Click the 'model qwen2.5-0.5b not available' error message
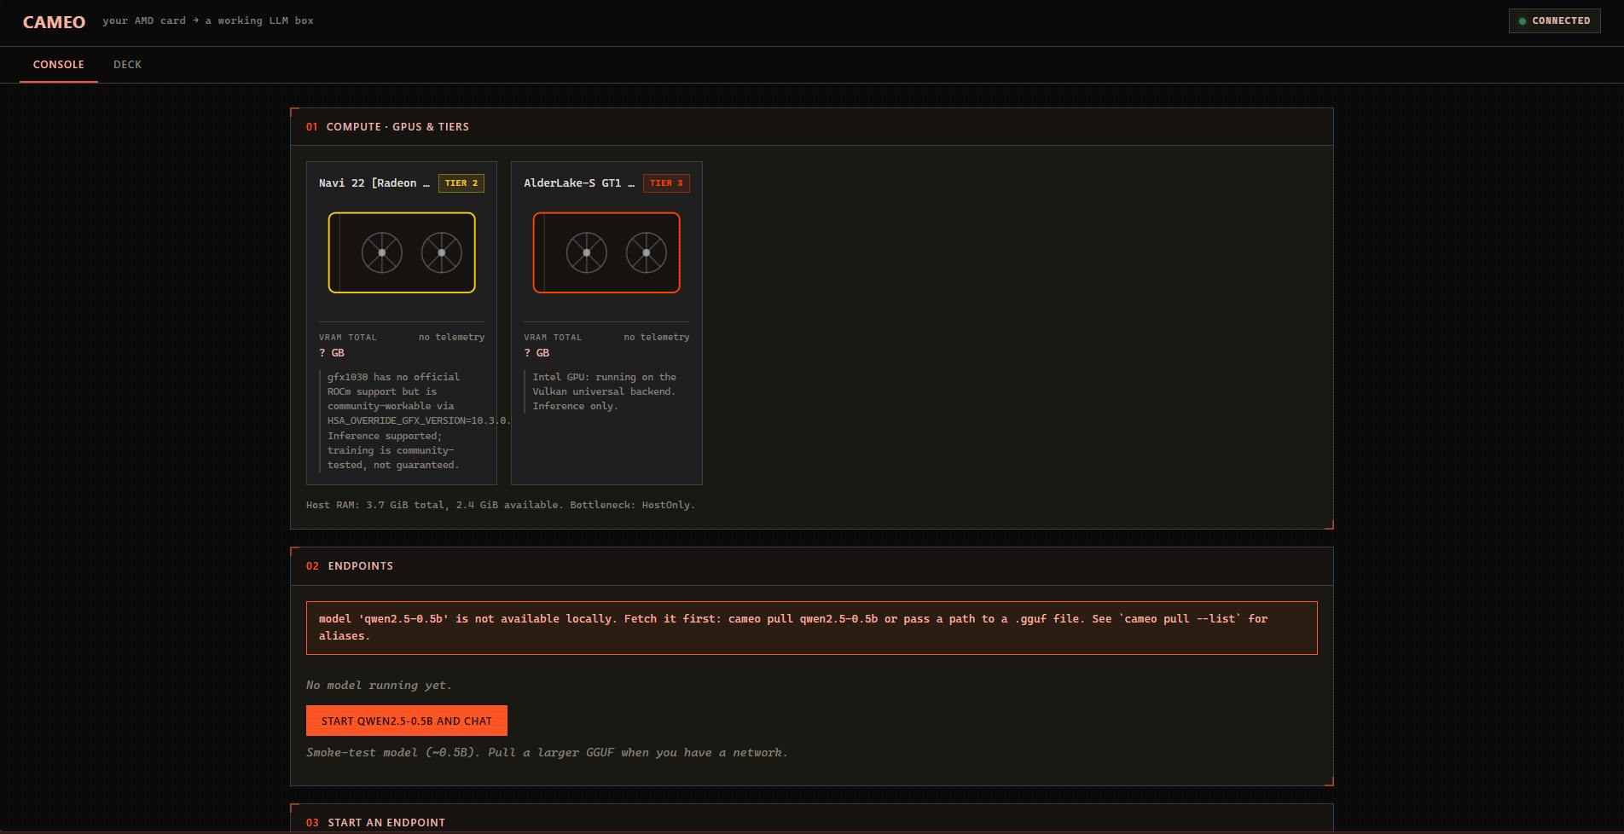 [812, 628]
